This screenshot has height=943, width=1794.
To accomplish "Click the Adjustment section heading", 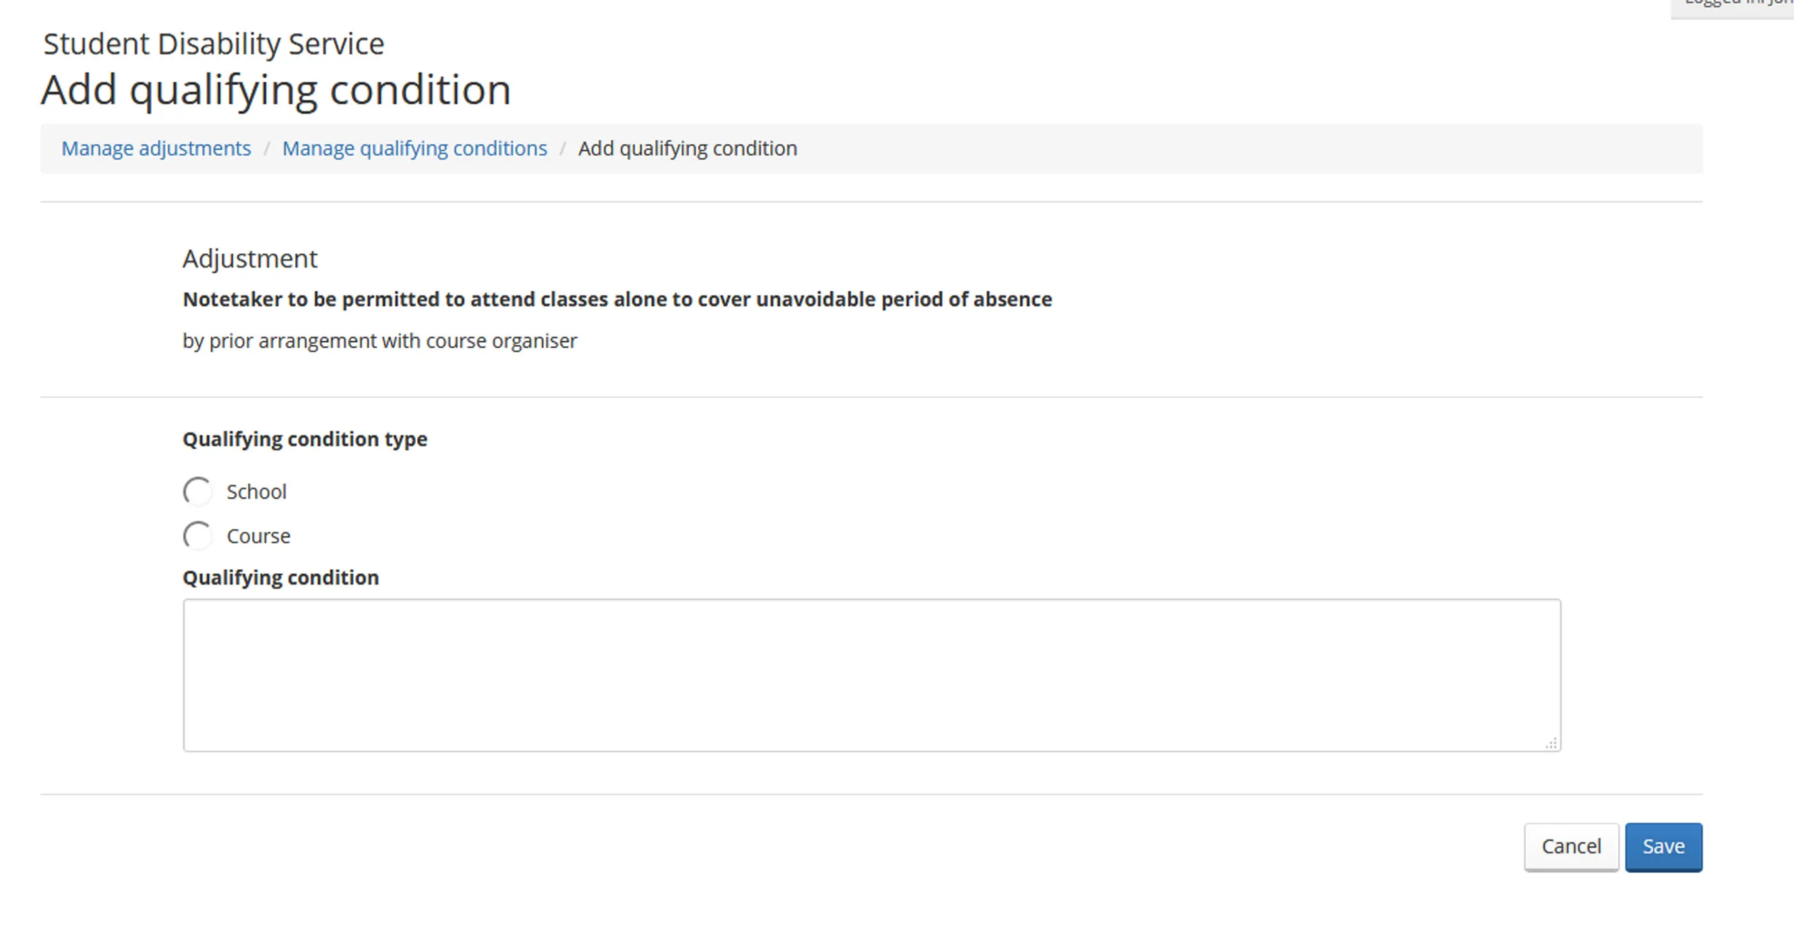I will (249, 258).
